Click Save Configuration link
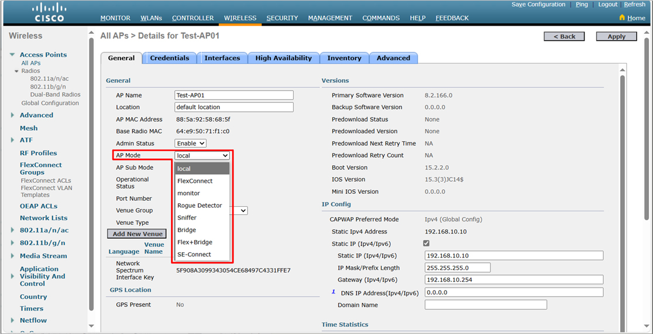This screenshot has width=653, height=334. click(538, 5)
